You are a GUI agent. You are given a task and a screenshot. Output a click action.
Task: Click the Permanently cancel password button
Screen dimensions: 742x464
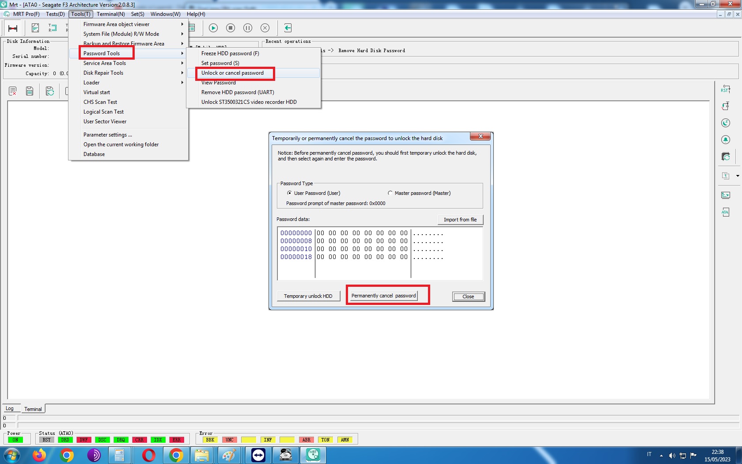[x=383, y=296]
